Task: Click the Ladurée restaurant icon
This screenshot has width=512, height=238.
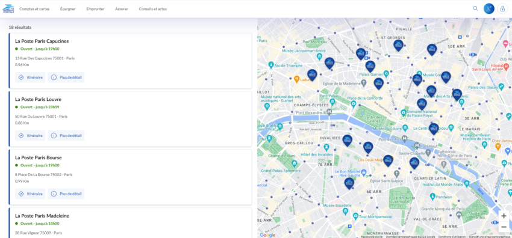Action: pyautogui.click(x=296, y=79)
